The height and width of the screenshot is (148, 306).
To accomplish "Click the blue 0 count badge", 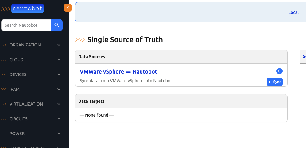I will (279, 71).
